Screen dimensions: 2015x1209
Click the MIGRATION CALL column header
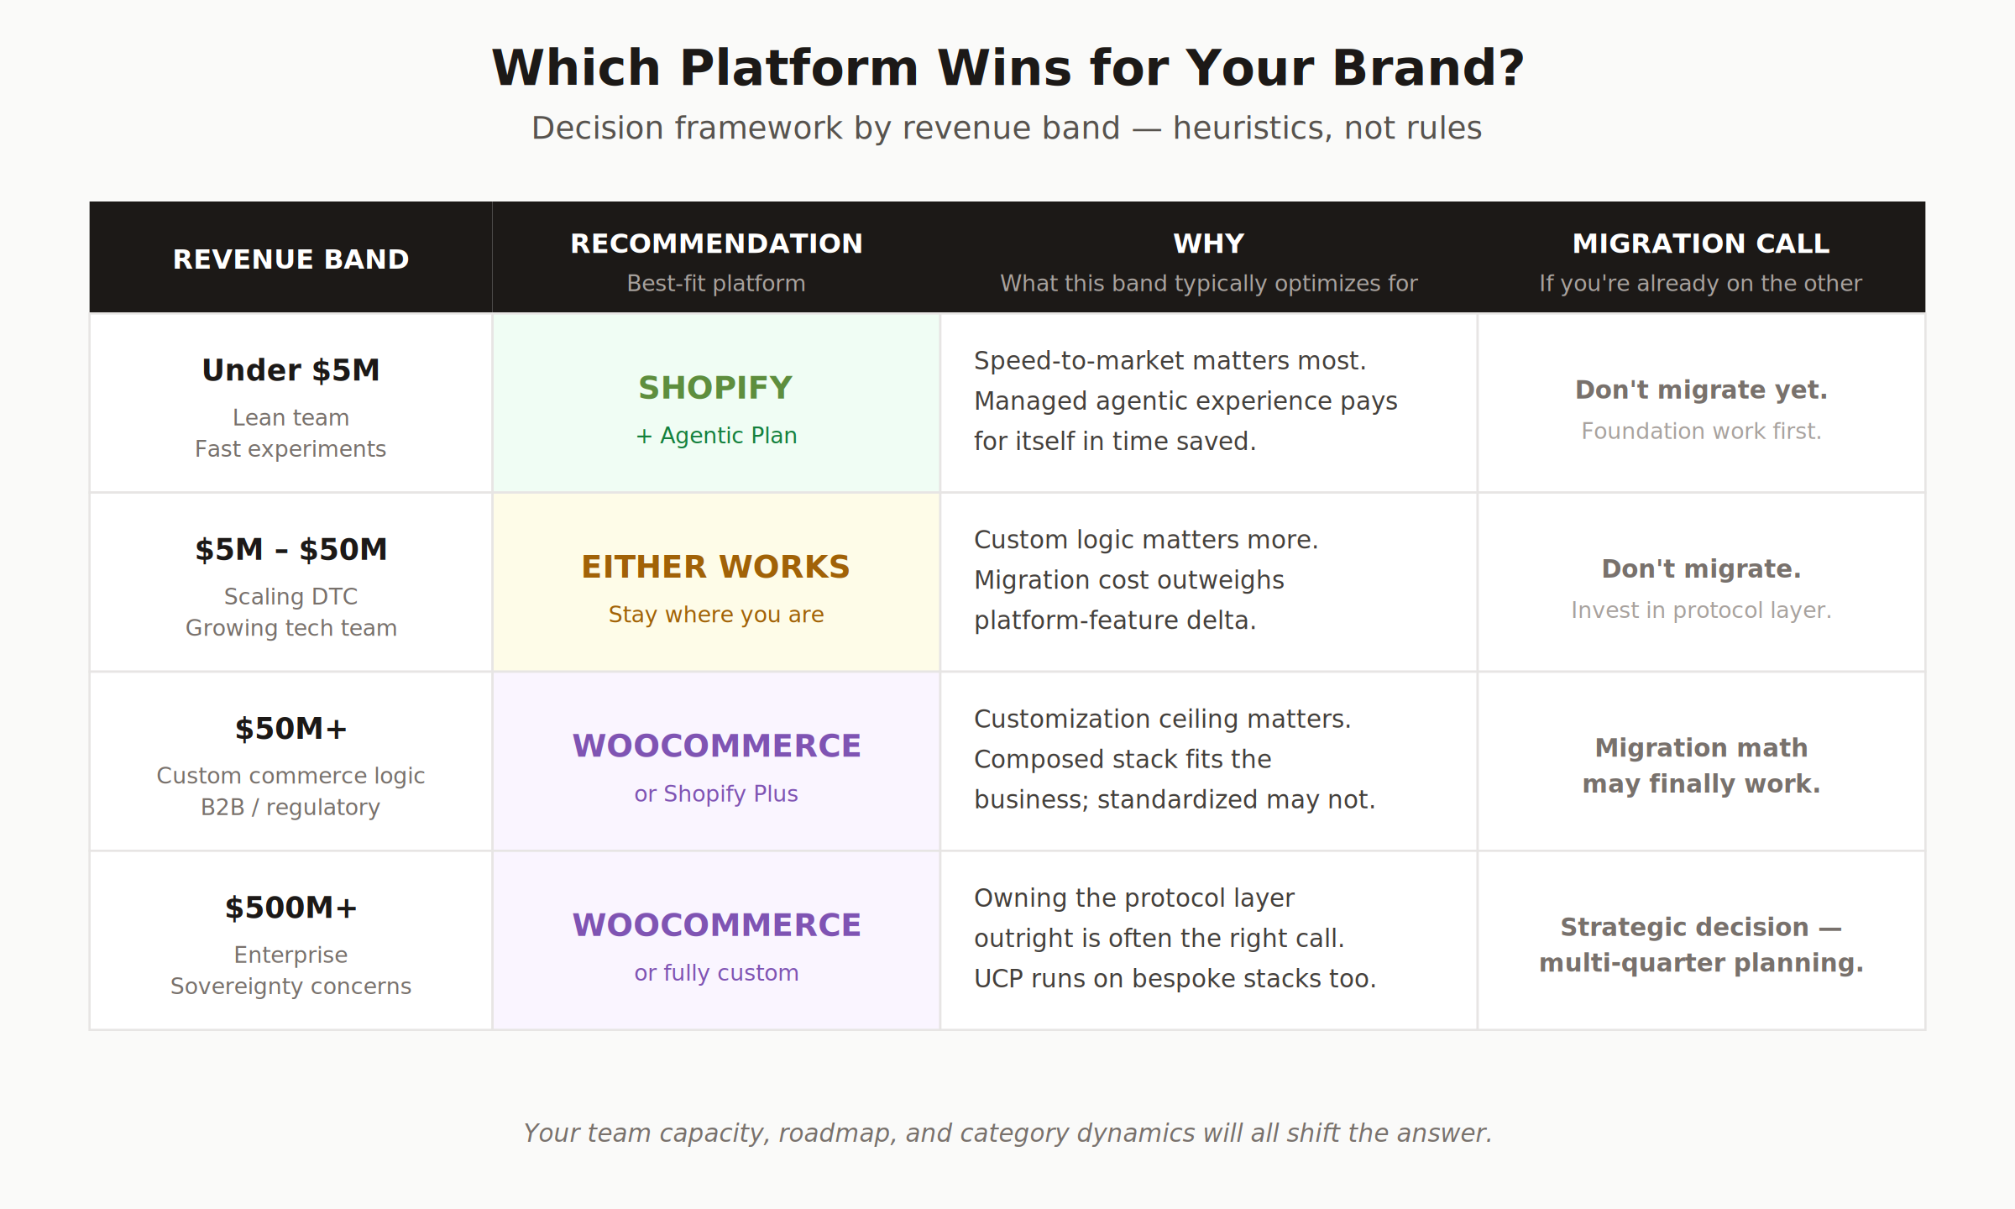pyautogui.click(x=1701, y=259)
